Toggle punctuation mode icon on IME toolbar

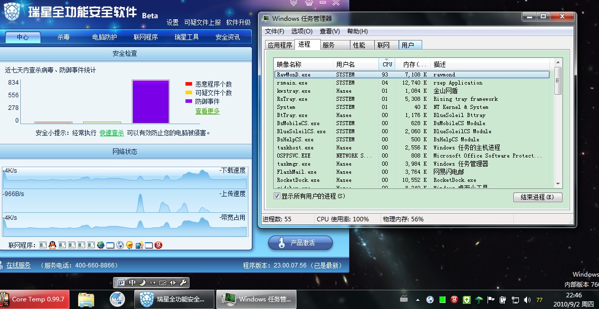click(153, 283)
